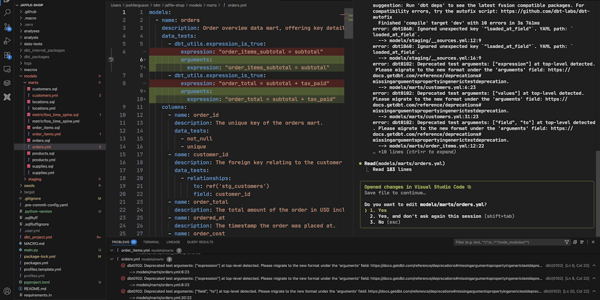Click '+10 lines (ctrl+r to expand)' text
This screenshot has height=300, width=600.
pyautogui.click(x=417, y=152)
